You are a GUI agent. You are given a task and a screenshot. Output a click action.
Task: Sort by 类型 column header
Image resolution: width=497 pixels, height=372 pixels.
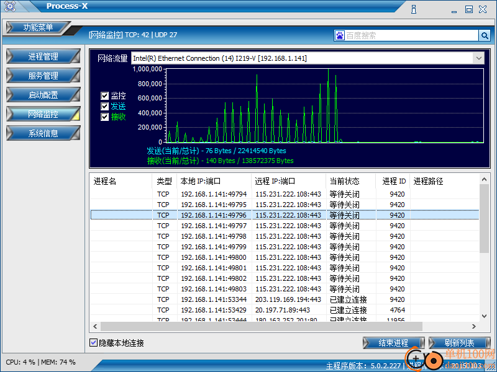pyautogui.click(x=164, y=181)
